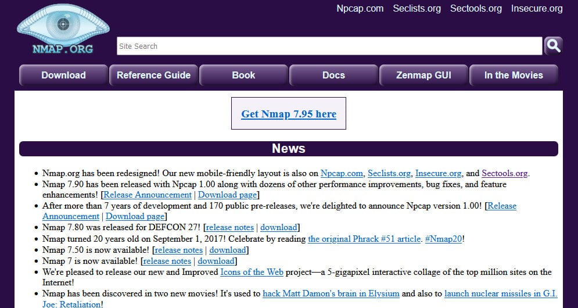Open Sectools.org link in top header
Image resolution: width=578 pixels, height=308 pixels.
tap(476, 9)
